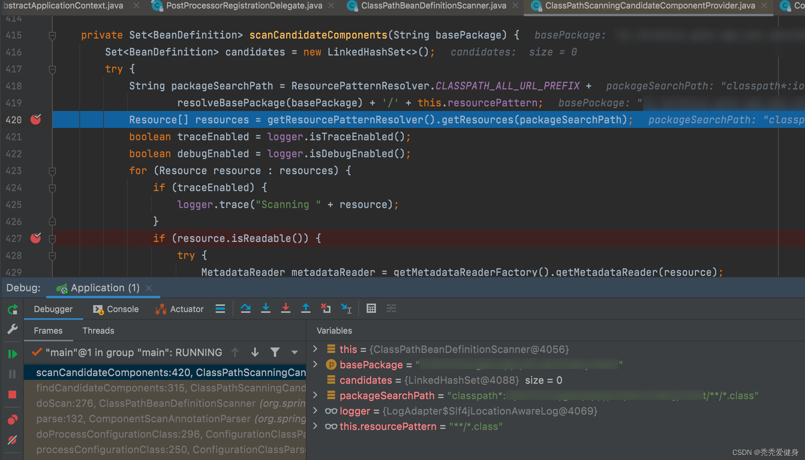Toggle the breakpoint on line 427
Viewport: 805px width, 460px height.
point(36,238)
